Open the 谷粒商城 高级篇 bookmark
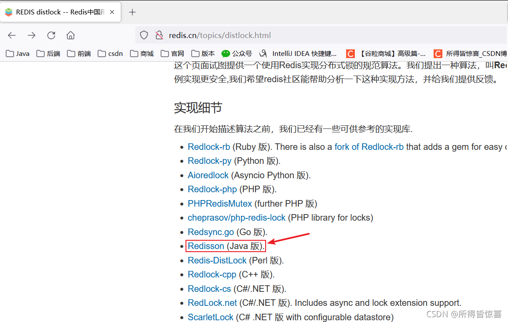The width and height of the screenshot is (508, 322). click(x=386, y=53)
